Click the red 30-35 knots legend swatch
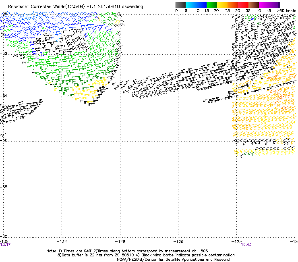Screen dimensions: 298x262 tap(243, 5)
